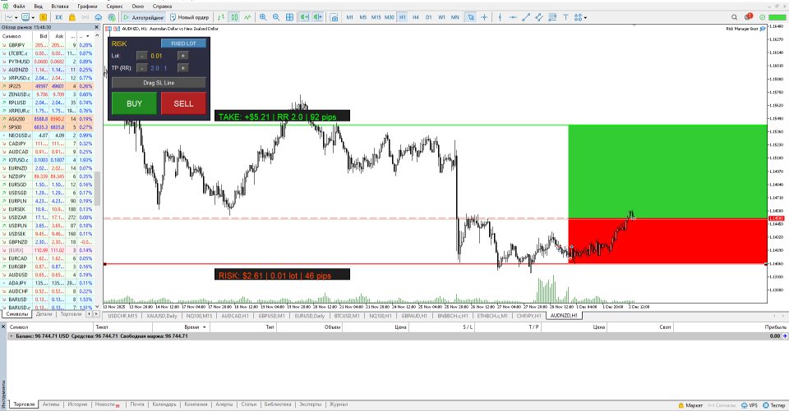789x411 pixels.
Task: Select the trendline tool
Action: 526,17
